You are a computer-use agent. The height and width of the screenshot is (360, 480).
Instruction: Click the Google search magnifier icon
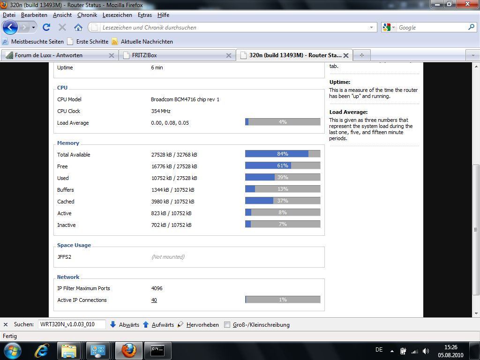click(x=472, y=27)
